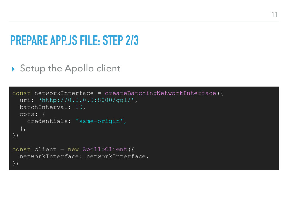288x216 pixels.
Task: Click the closing brace of opts block
Action: [x=22, y=128]
